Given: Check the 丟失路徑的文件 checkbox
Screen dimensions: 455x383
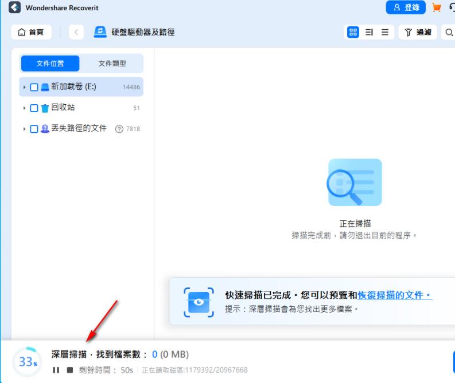Looking at the screenshot, I should [x=34, y=129].
